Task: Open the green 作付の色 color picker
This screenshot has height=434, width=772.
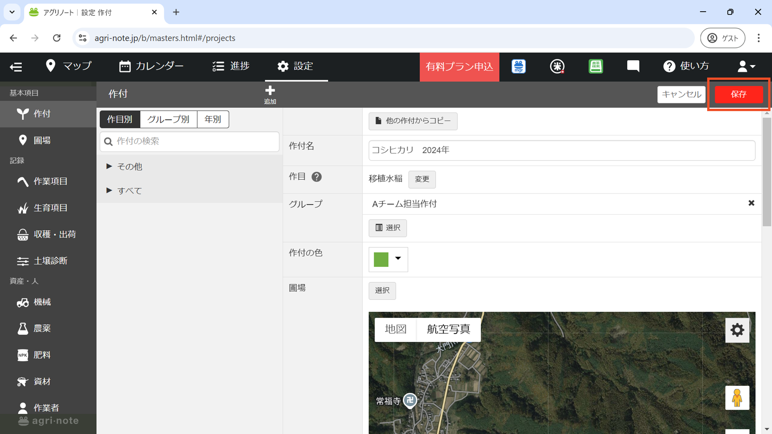Action: 388,259
